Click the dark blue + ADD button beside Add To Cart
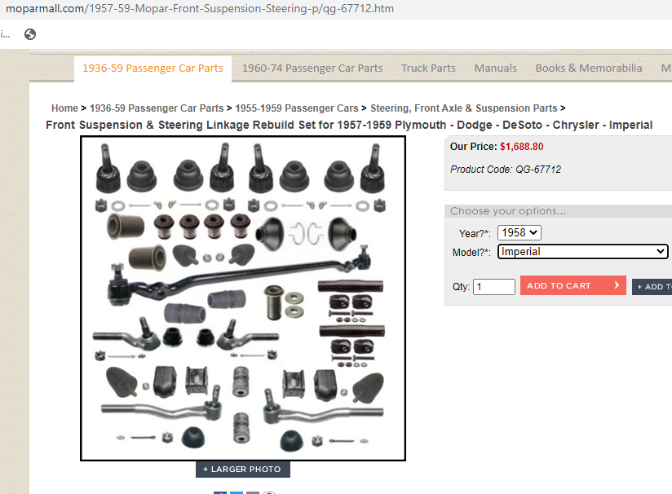Screen dimensions: 672x494 pos(652,287)
